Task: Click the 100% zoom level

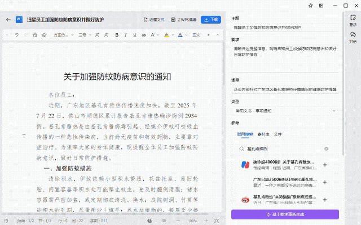Action: click(192, 221)
